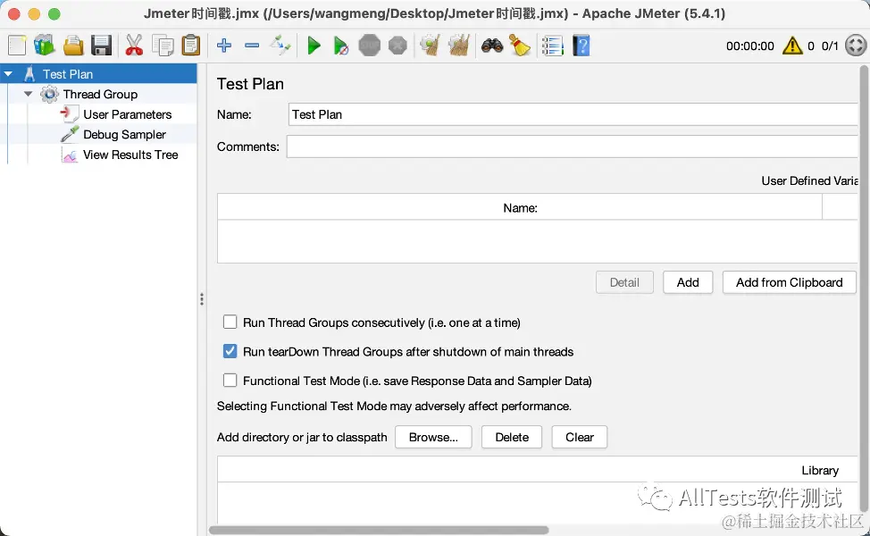Enable Run Thread Groups consecutively checkbox

(x=230, y=322)
